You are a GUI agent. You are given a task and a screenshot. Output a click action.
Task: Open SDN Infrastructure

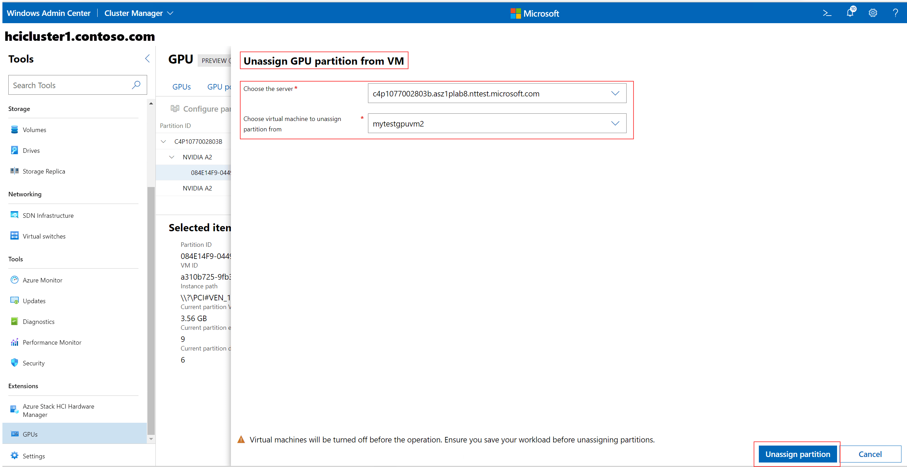click(48, 215)
